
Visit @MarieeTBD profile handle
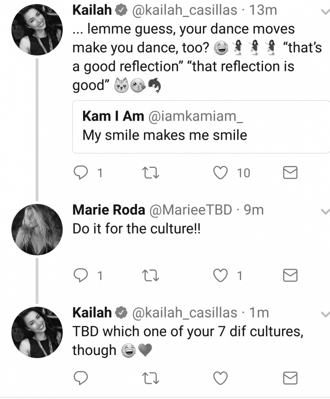tap(191, 210)
